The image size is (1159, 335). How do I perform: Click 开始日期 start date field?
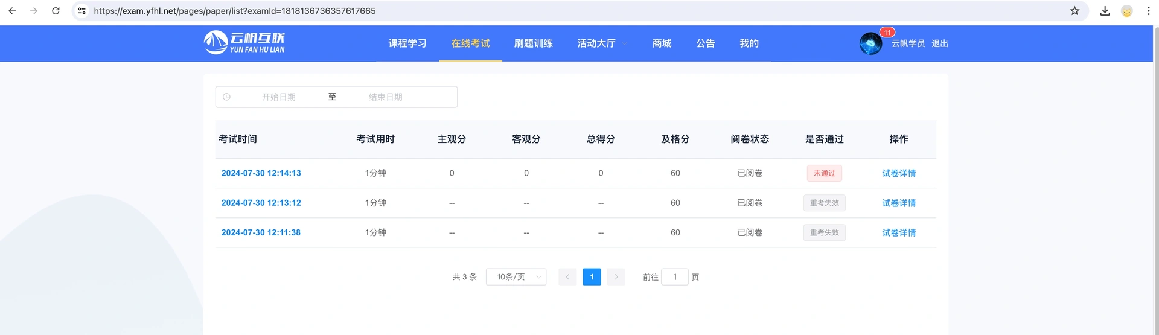coord(279,97)
